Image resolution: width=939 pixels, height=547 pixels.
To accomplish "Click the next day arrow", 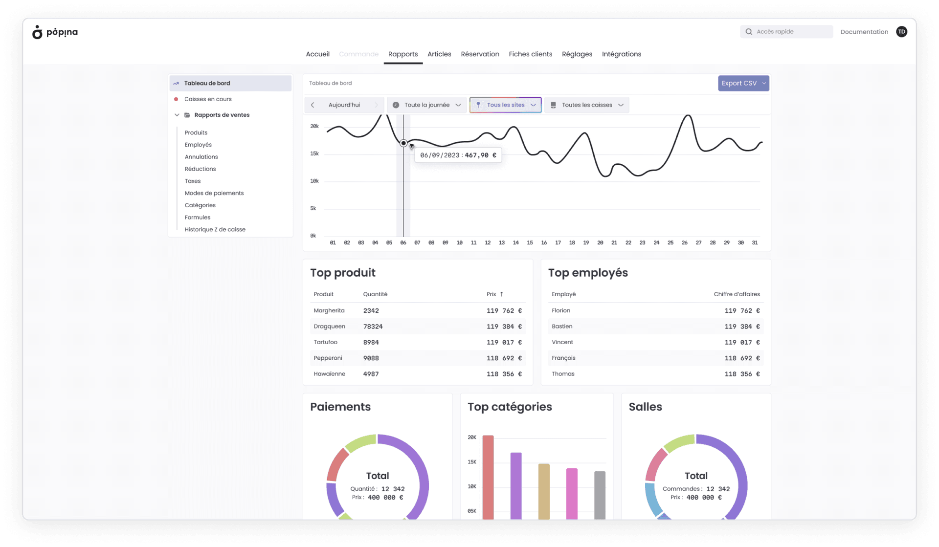I will coord(376,105).
